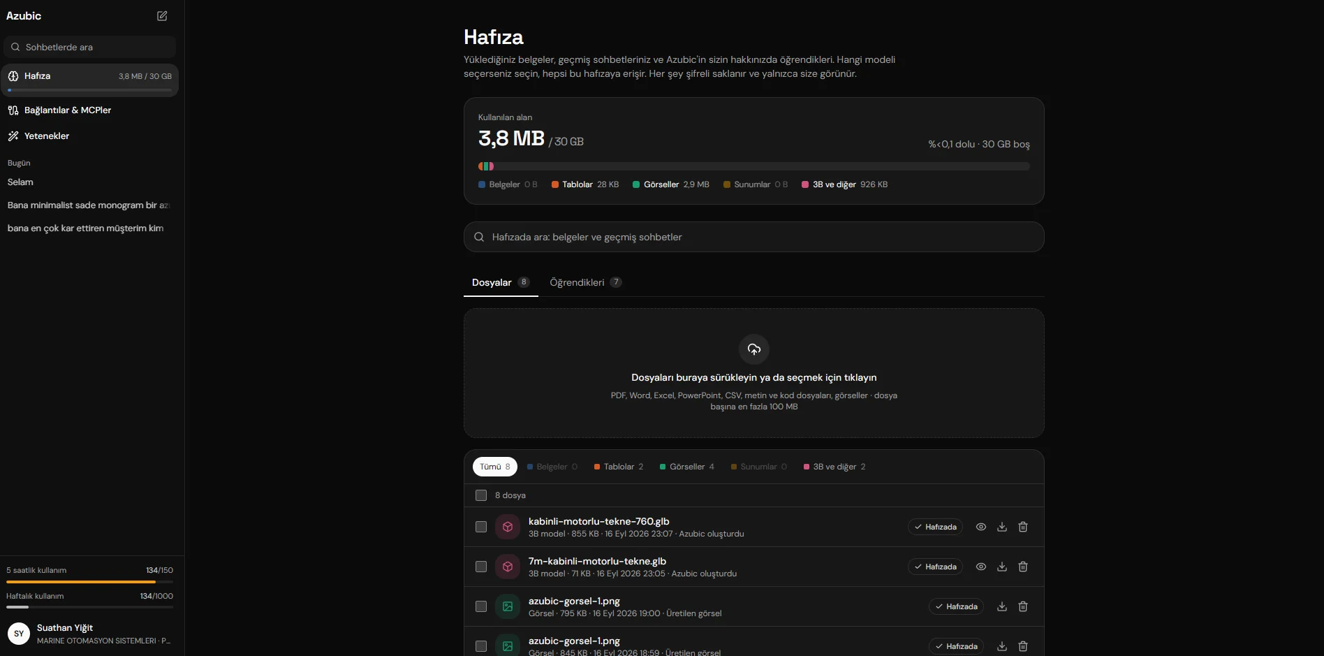Open Bağlantılar & MCPler in the sidebar
This screenshot has width=1324, height=656.
(89, 110)
